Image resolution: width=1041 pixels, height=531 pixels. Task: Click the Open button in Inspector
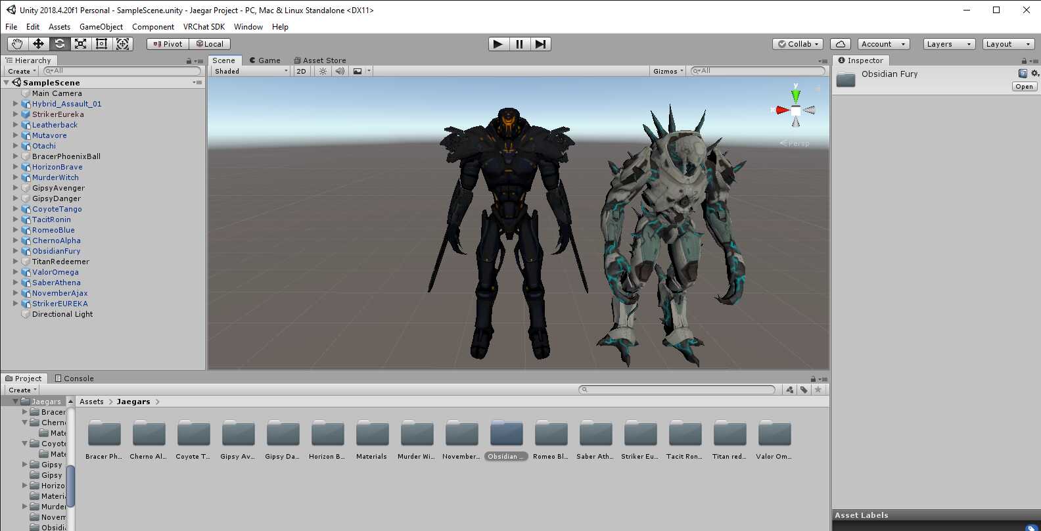coord(1024,87)
